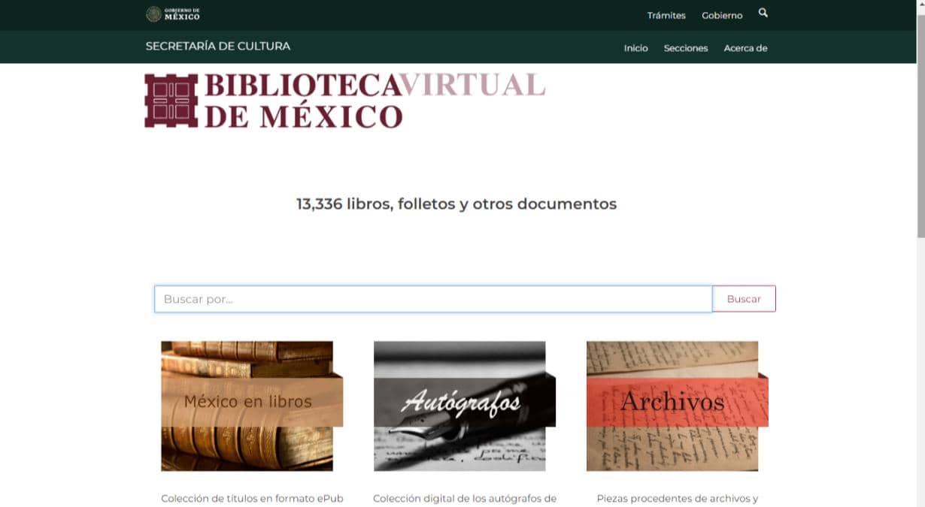Click "Piezas procedentes de archivos y" text

(x=678, y=499)
